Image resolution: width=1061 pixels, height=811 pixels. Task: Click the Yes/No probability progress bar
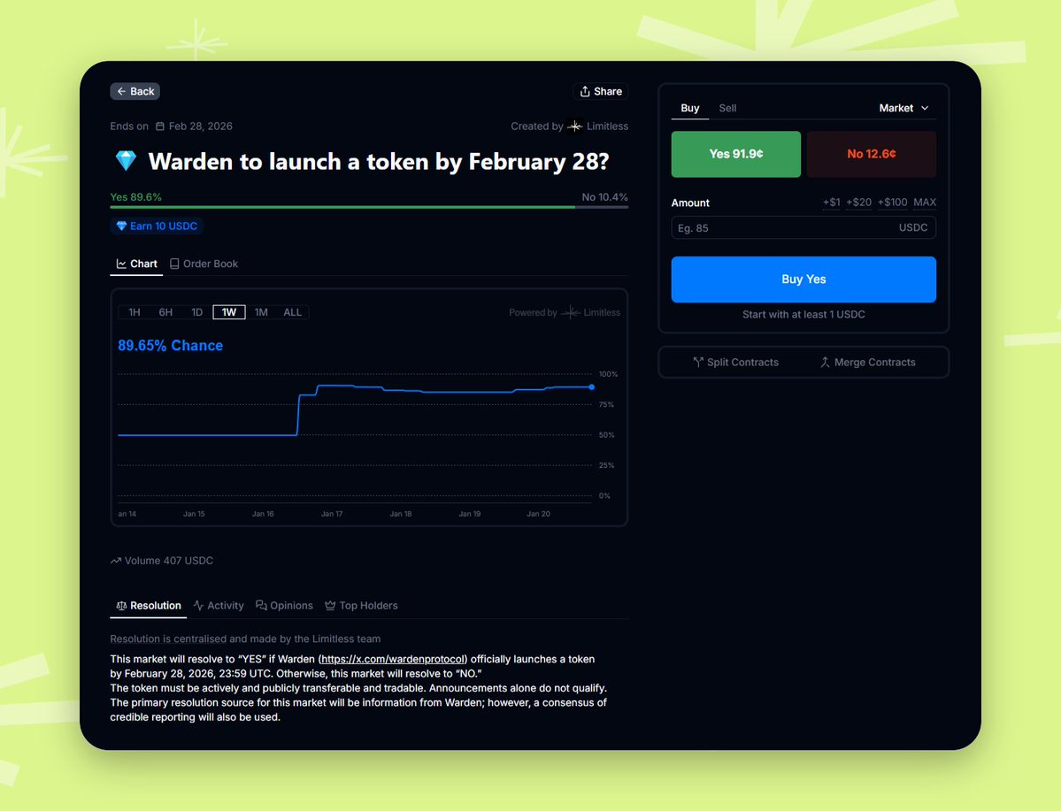(370, 207)
